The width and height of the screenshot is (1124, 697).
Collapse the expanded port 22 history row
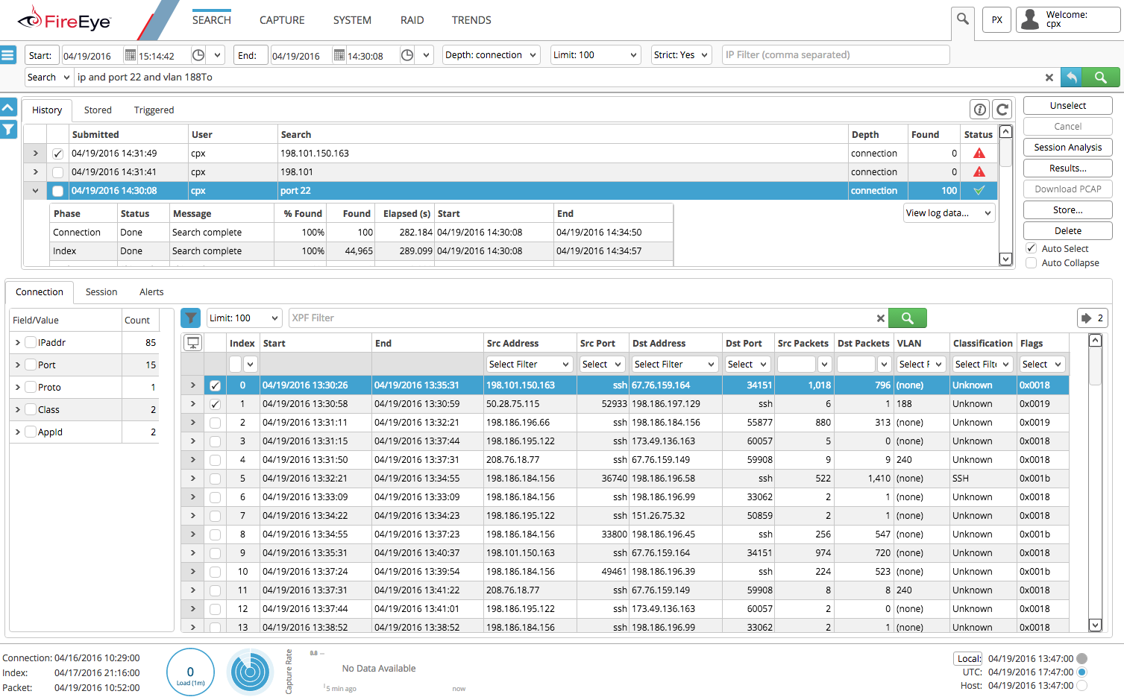(34, 191)
